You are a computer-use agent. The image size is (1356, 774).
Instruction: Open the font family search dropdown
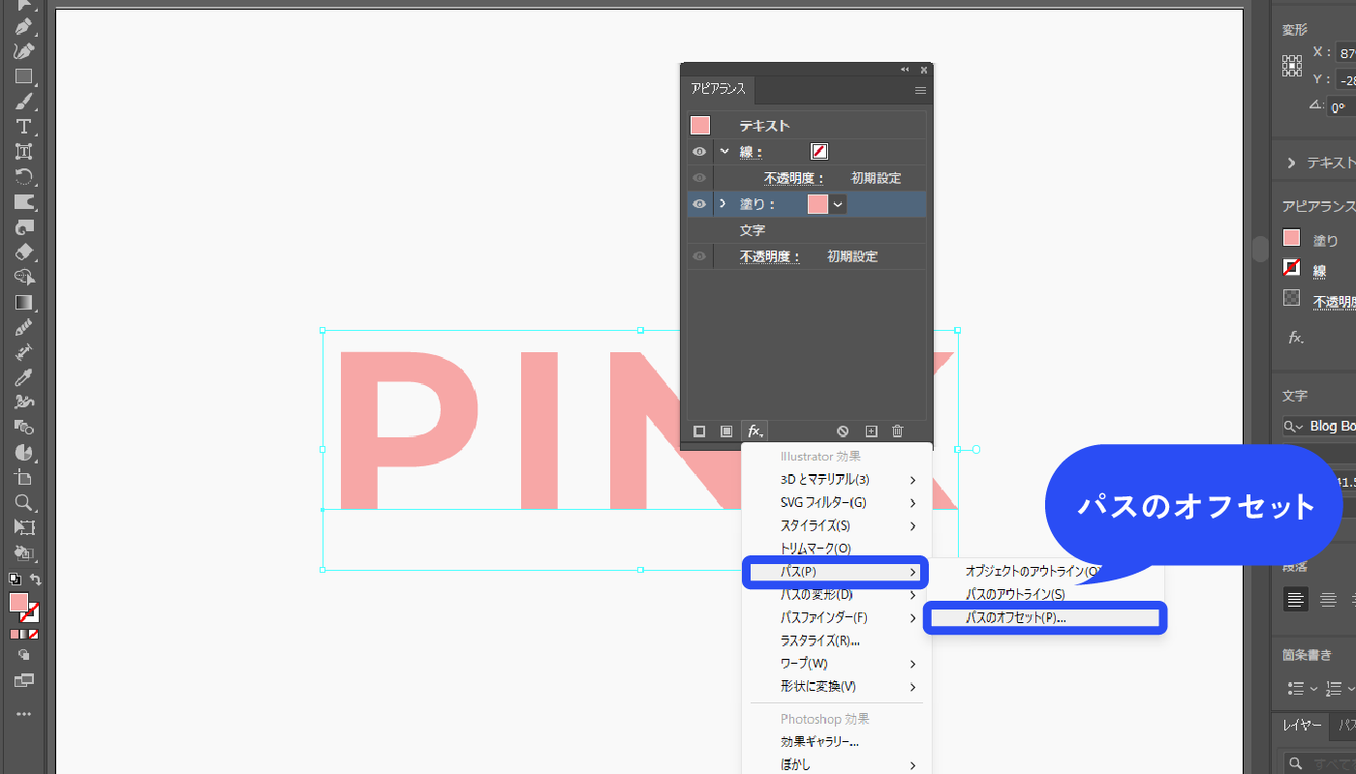click(x=1293, y=427)
